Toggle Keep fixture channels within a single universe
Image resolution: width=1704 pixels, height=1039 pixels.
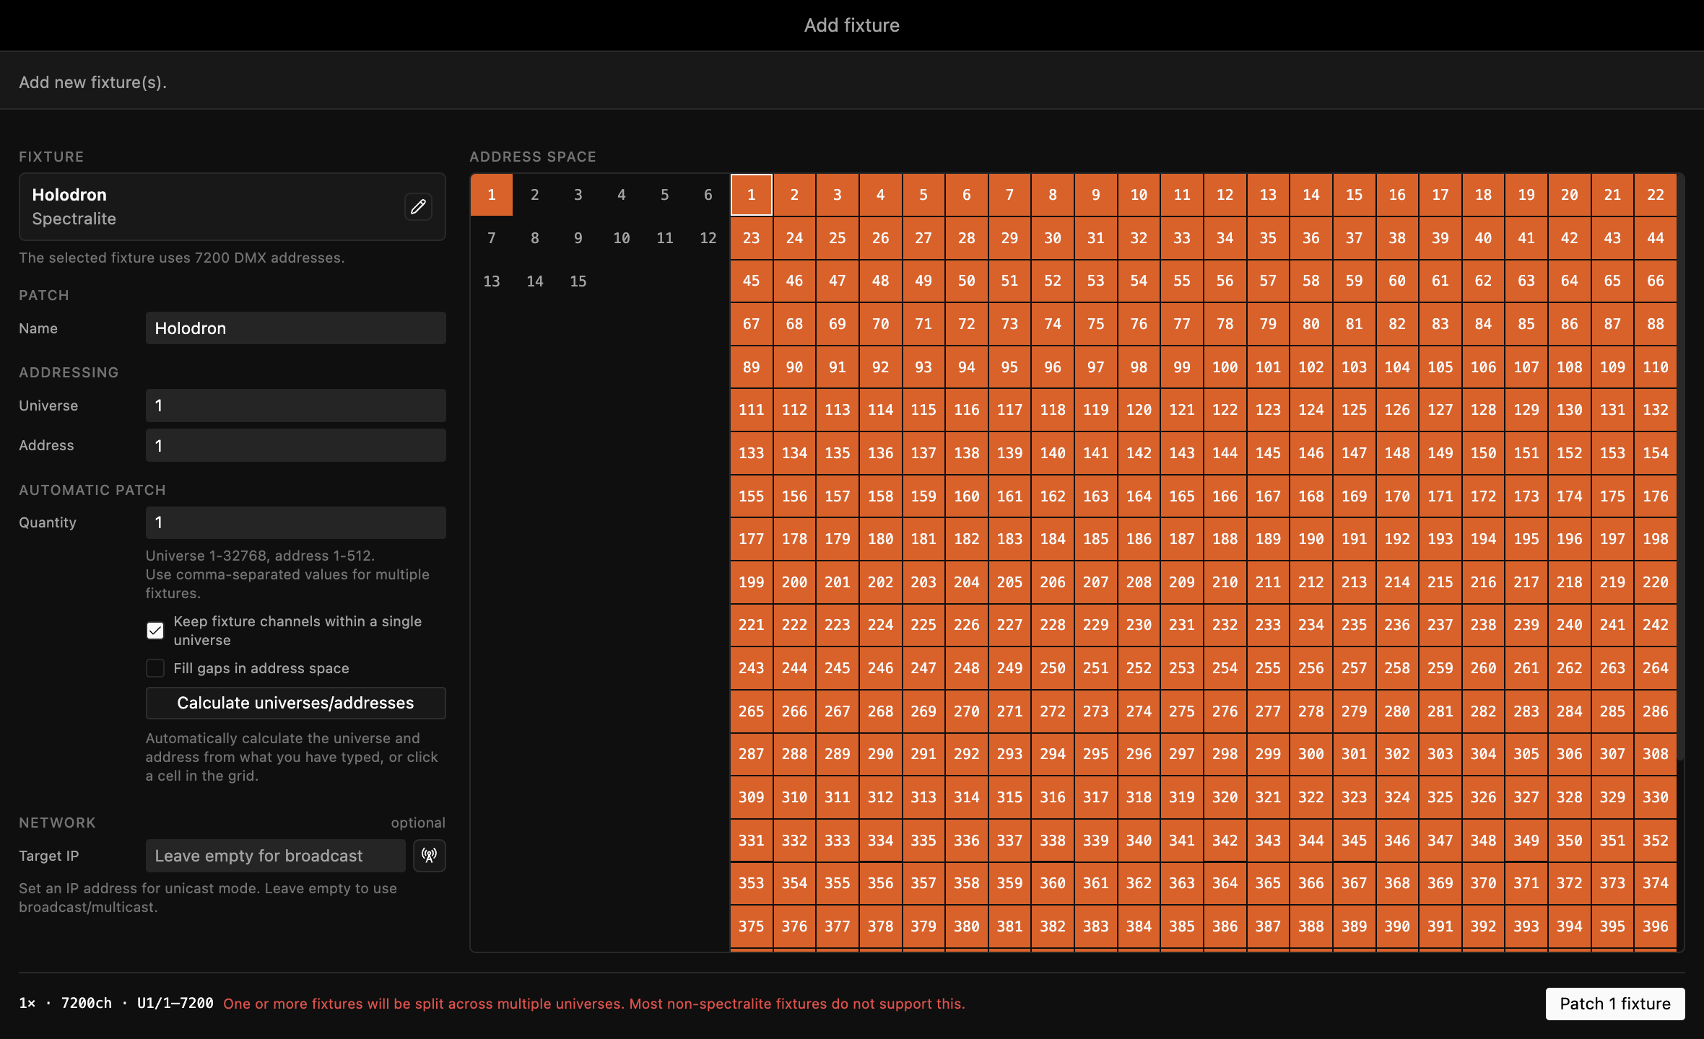(x=155, y=631)
